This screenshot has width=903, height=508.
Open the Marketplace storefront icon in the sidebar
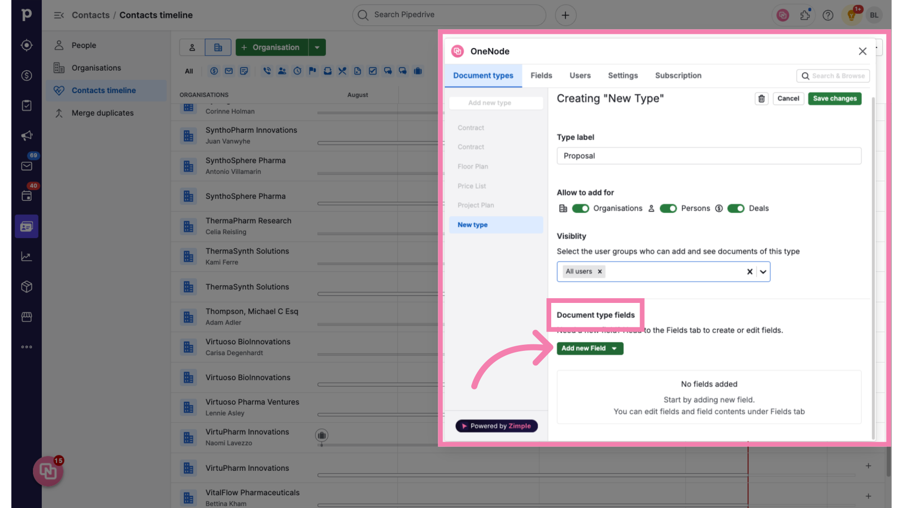[26, 317]
